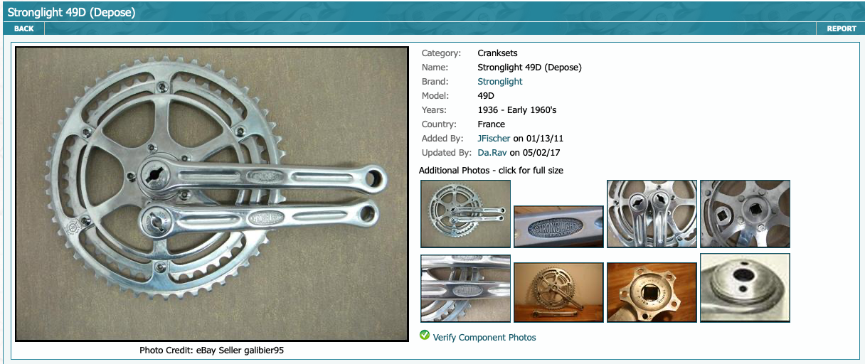View five-arm spider on orange background thumbnail
The image size is (865, 364).
point(652,292)
